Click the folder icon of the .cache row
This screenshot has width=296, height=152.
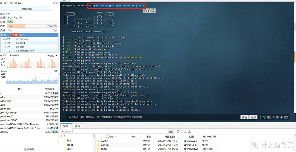[98, 141]
